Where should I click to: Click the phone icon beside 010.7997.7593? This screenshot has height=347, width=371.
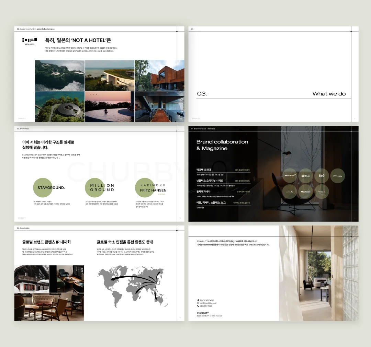(x=198, y=306)
